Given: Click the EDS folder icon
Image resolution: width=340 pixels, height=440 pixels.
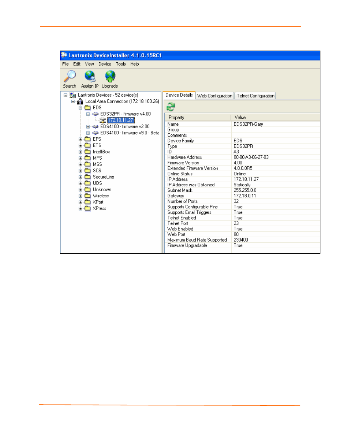Looking at the screenshot, I should 88,108.
